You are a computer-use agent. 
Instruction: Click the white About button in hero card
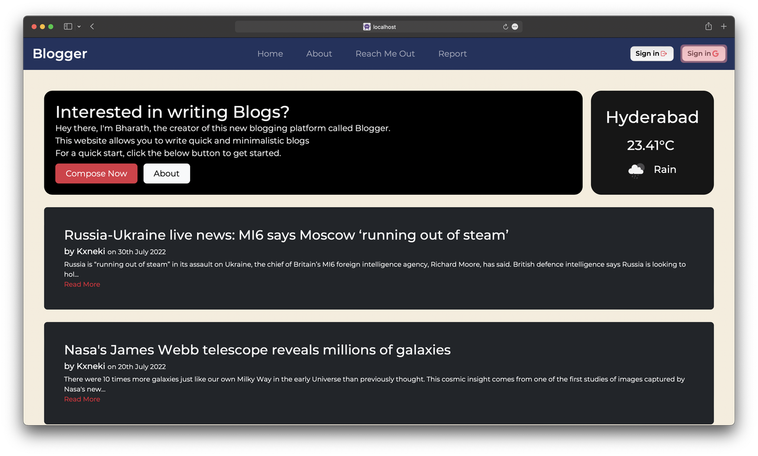click(x=166, y=174)
